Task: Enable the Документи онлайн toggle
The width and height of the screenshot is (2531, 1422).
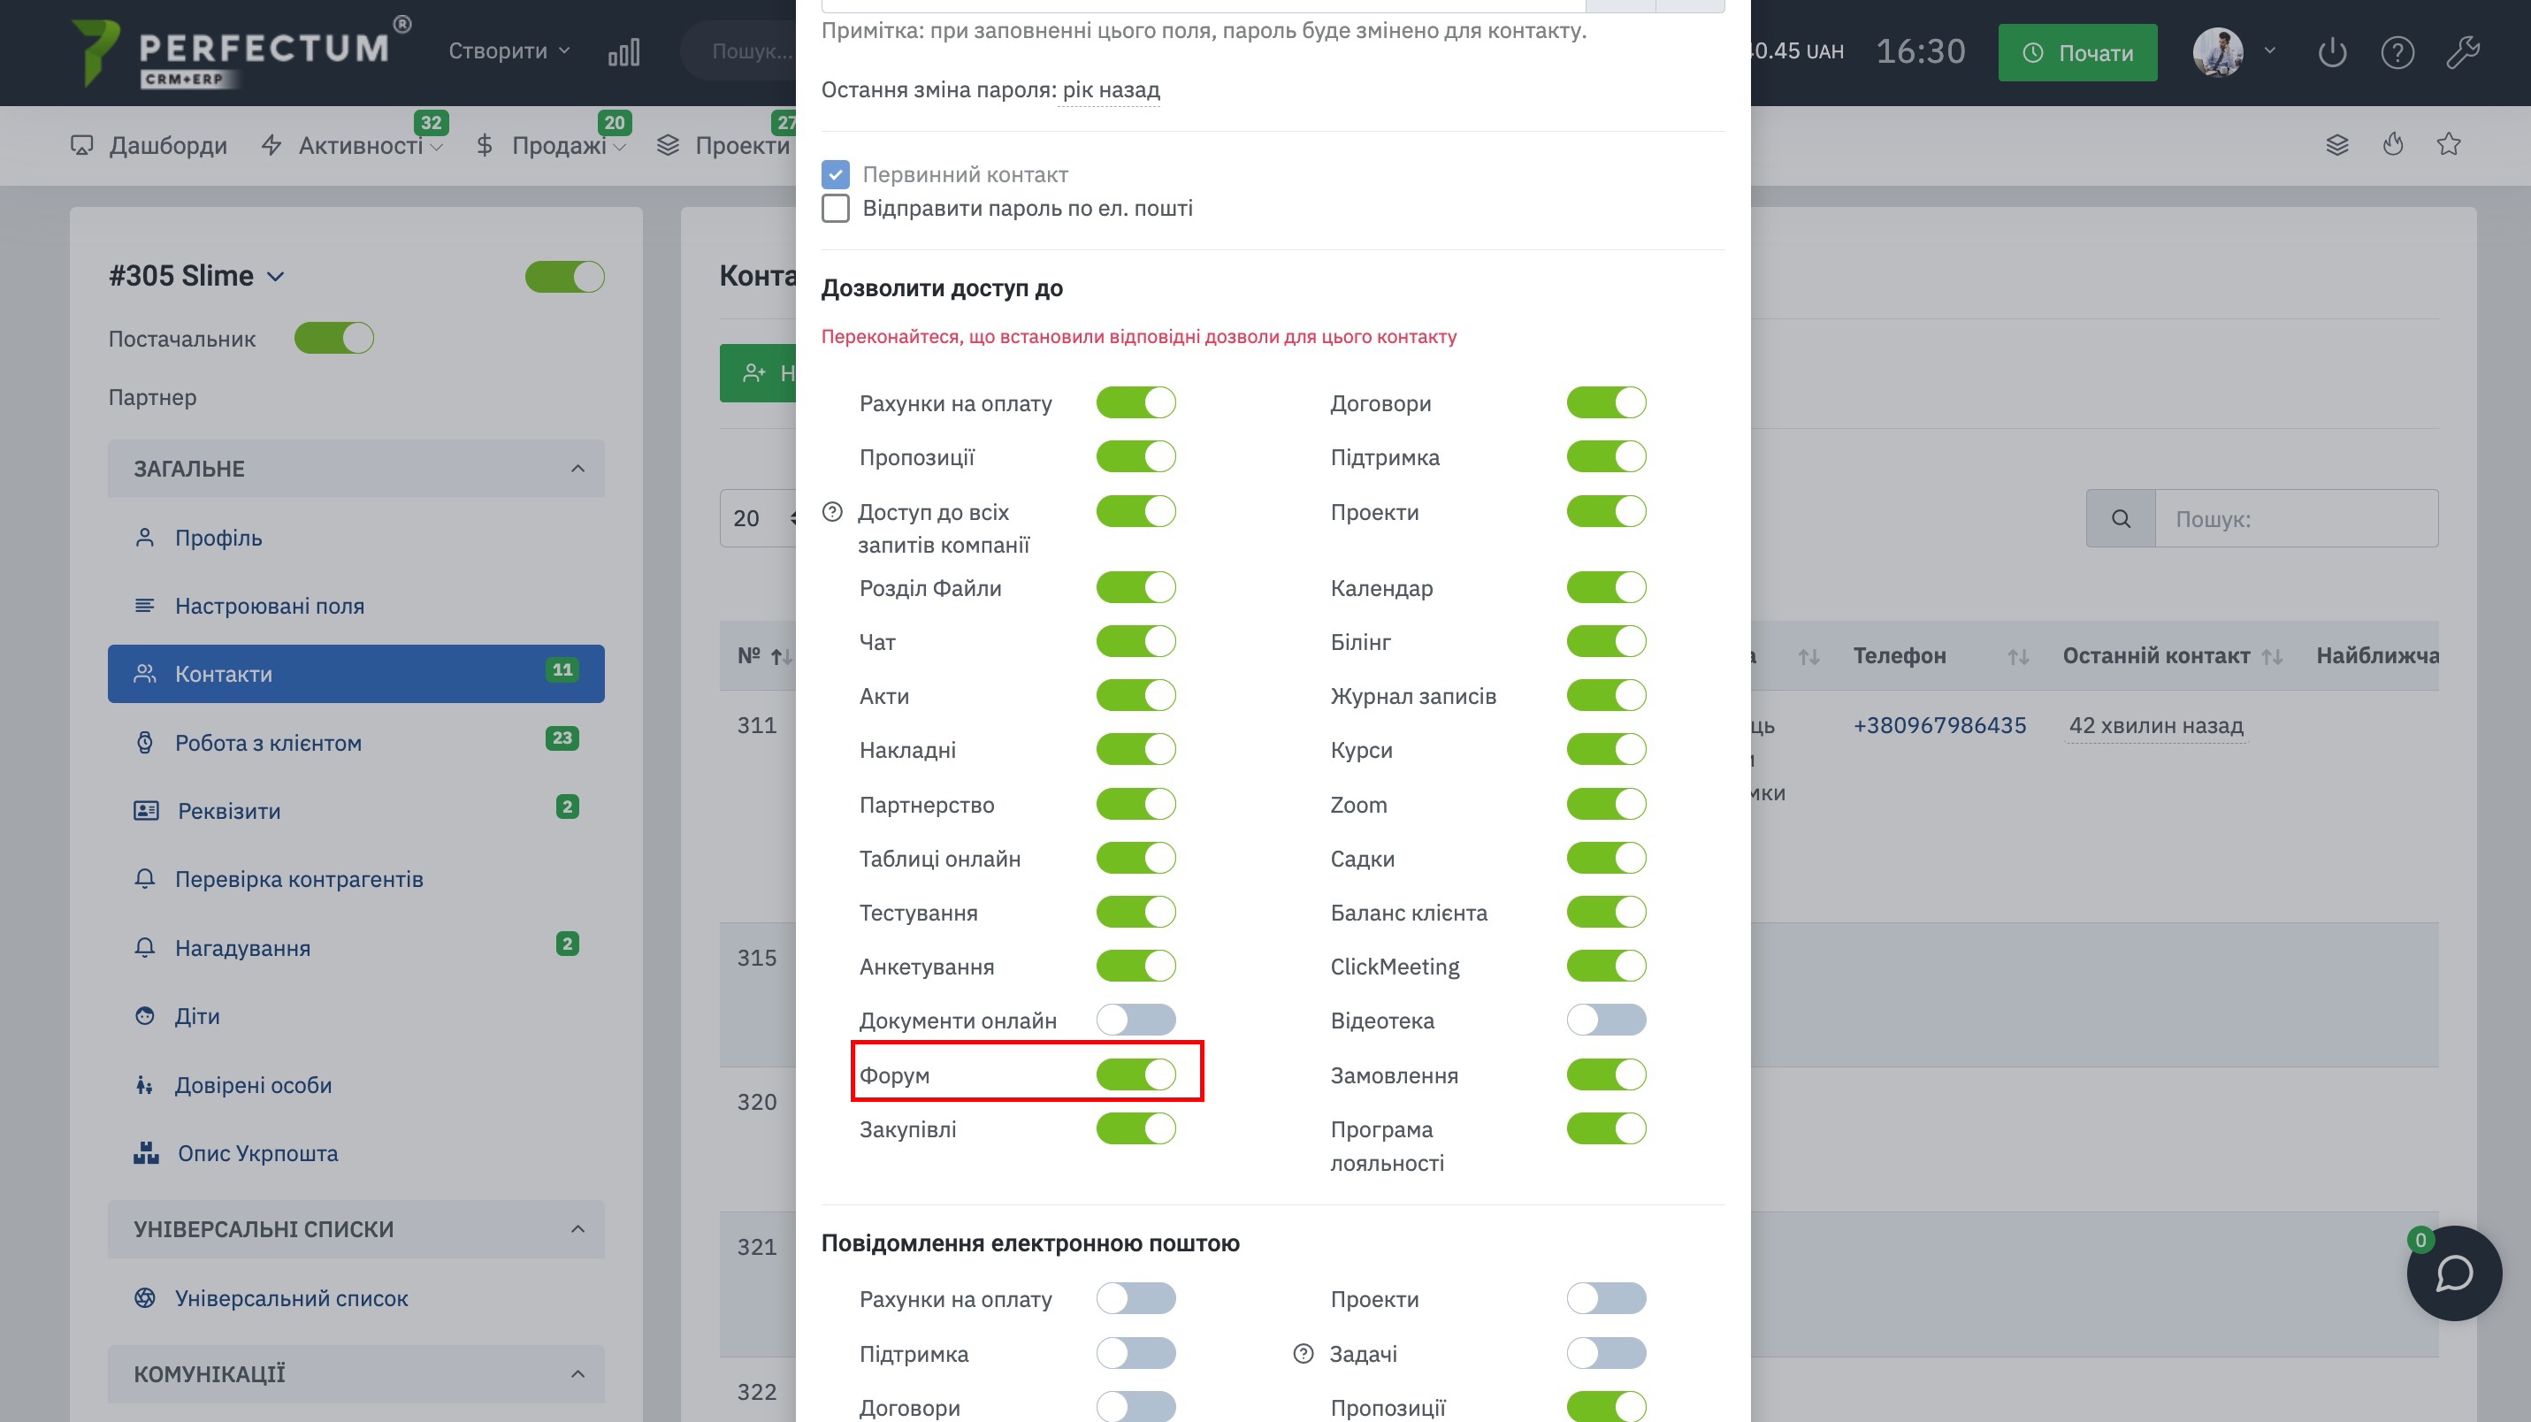Action: coord(1136,1020)
